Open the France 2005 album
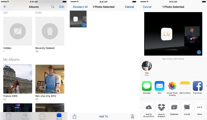207x120 pixels. (18, 79)
